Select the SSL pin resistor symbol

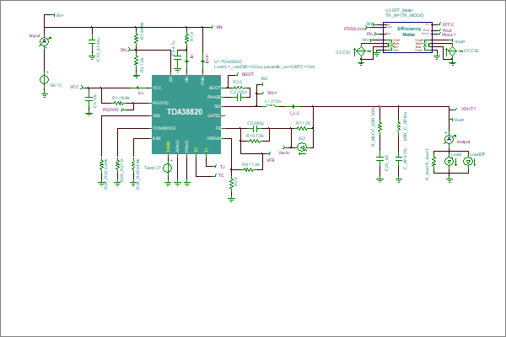[x=102, y=165]
